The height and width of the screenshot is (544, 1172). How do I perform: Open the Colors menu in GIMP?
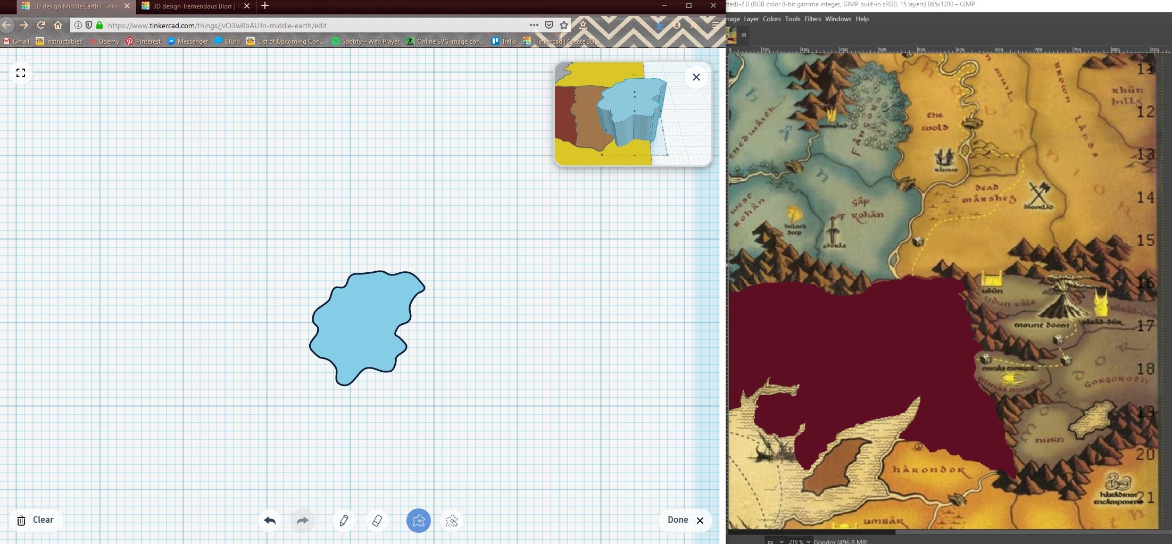tap(771, 19)
